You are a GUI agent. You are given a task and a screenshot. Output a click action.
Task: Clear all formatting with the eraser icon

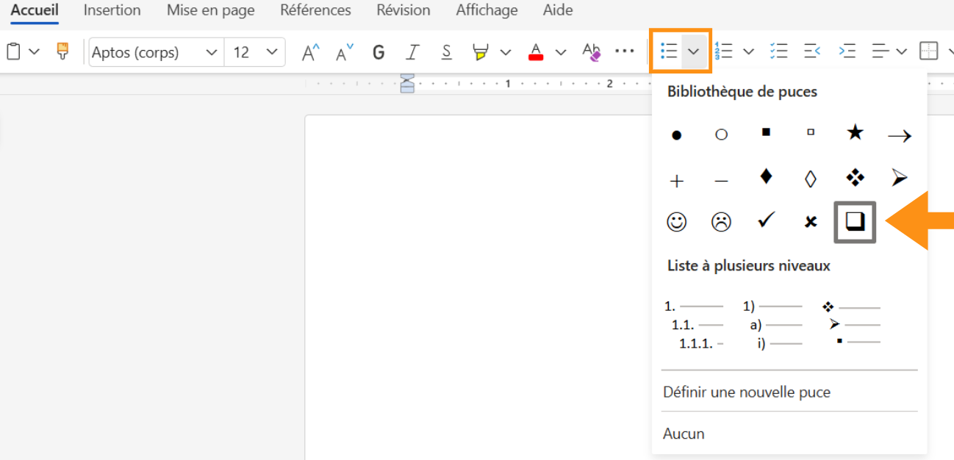(592, 51)
